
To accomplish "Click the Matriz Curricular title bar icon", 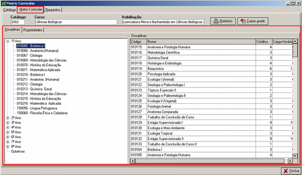I will click(x=4, y=3).
